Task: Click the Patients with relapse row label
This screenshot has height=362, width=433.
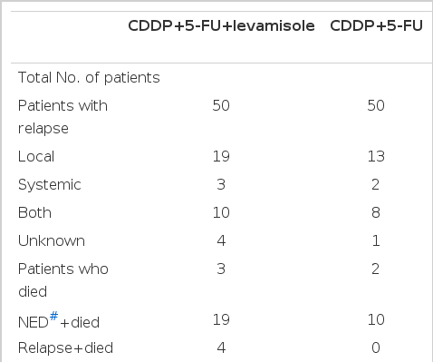Action: 63,117
